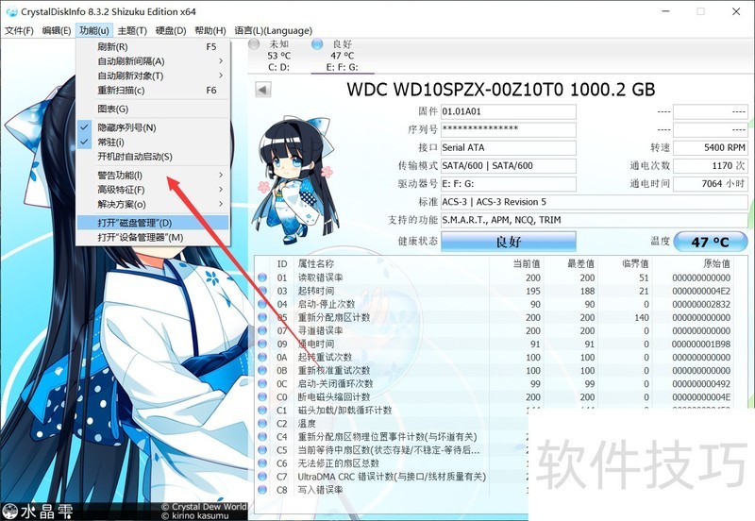Select 打开"磁盘管理"(D) entry

pos(153,223)
